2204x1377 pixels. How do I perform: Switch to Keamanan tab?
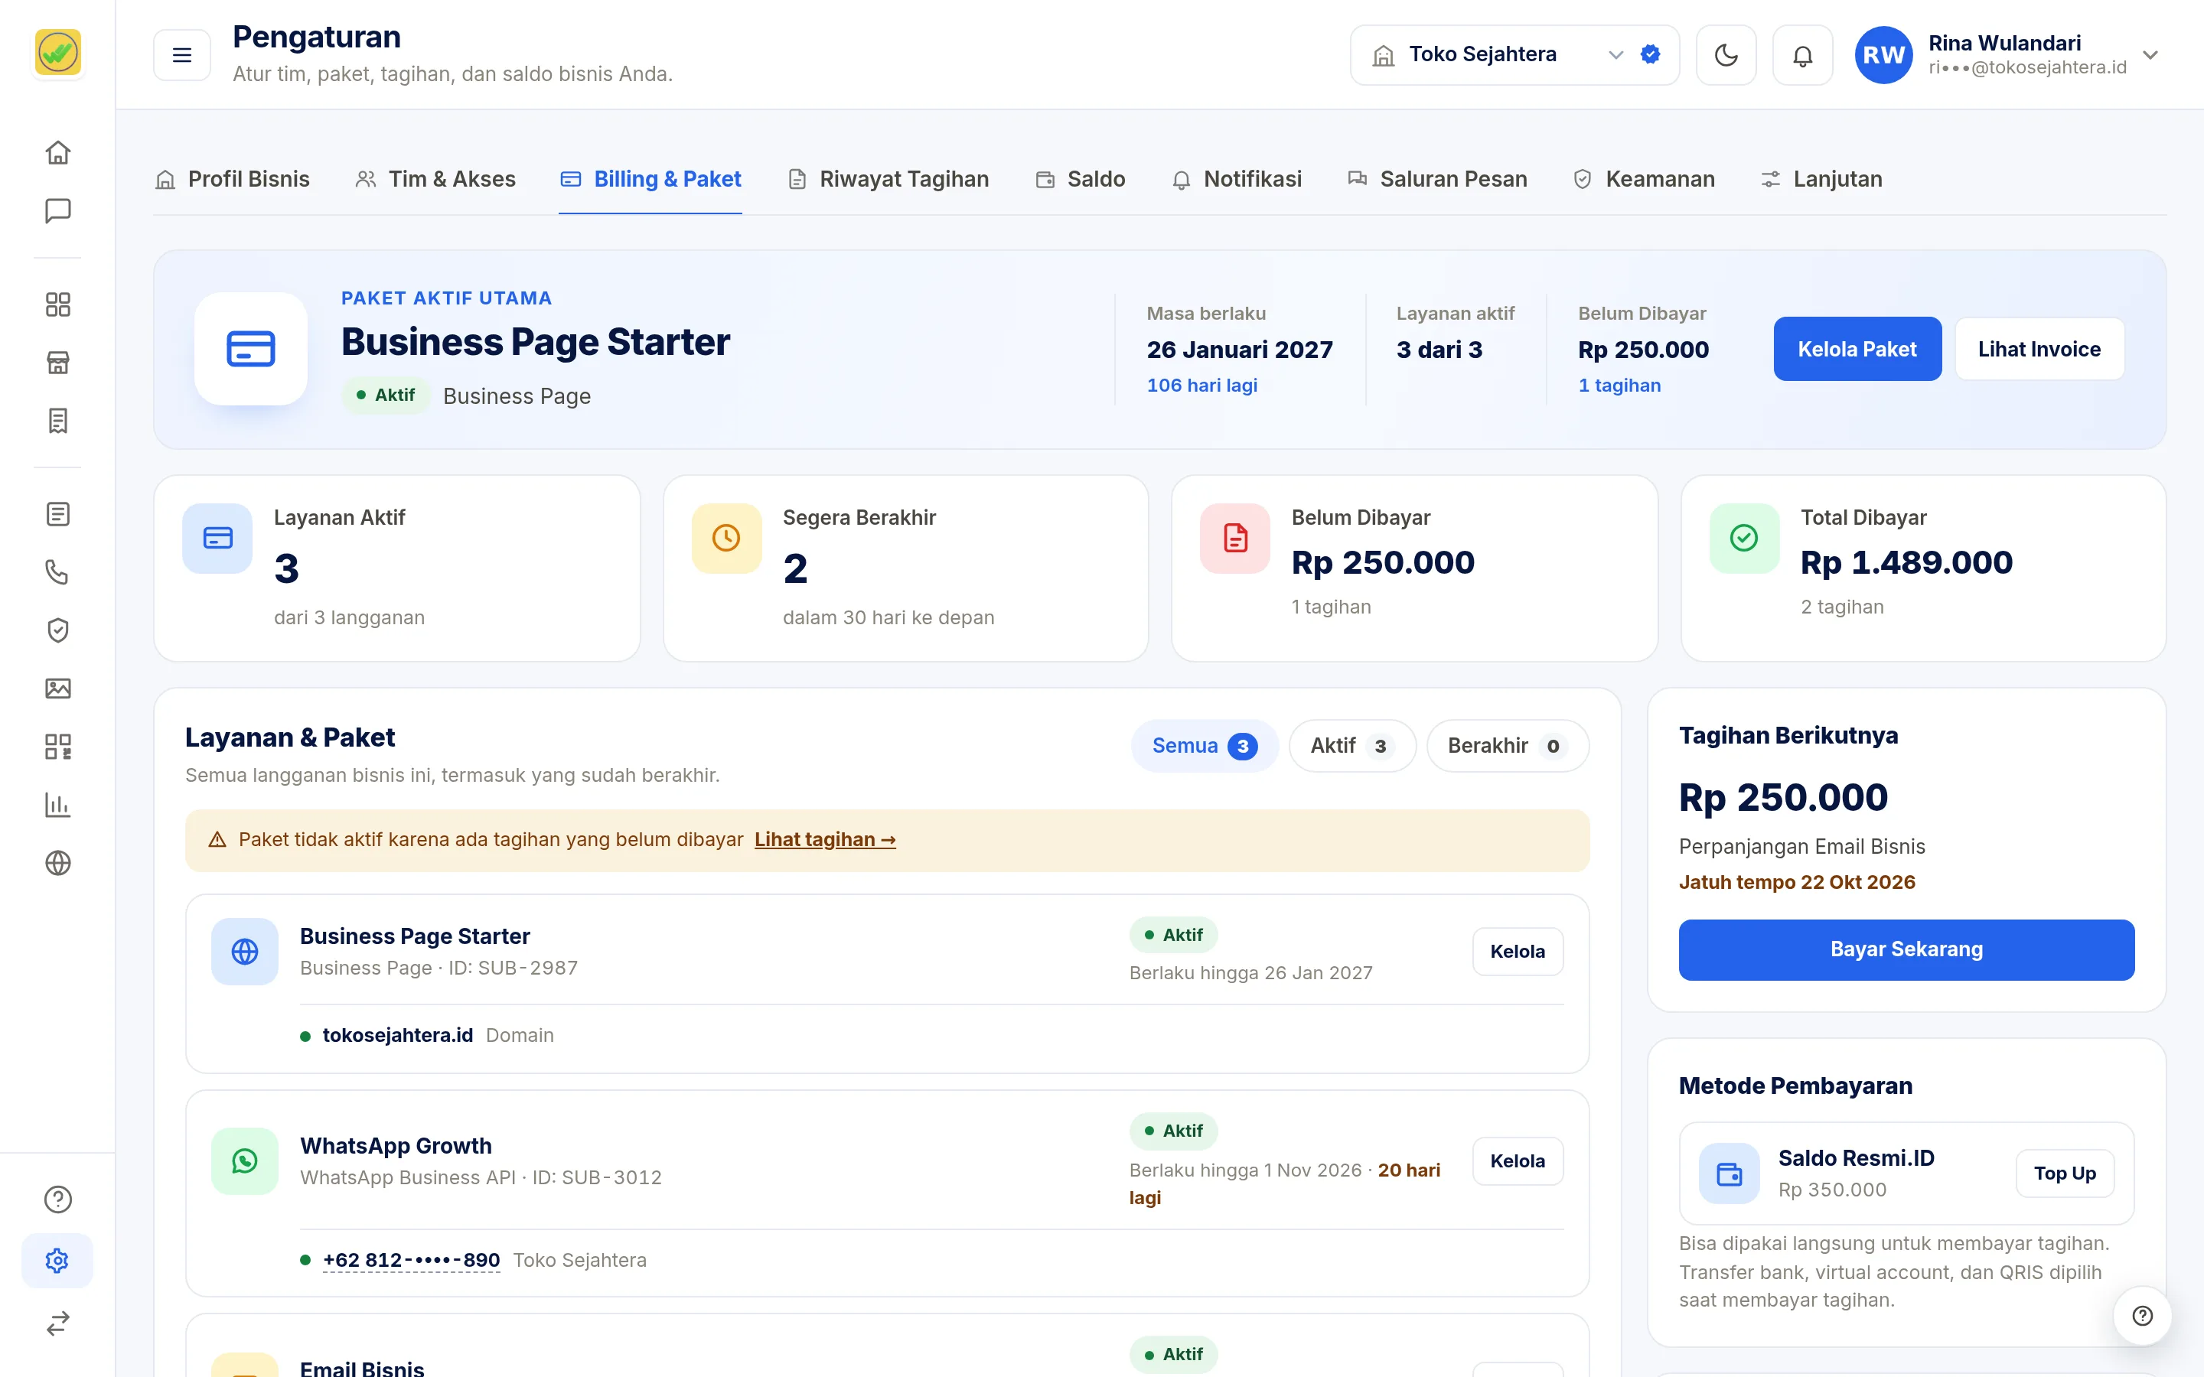1644,180
